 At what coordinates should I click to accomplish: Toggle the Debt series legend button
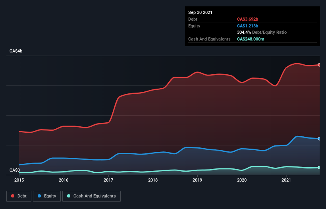(19, 196)
